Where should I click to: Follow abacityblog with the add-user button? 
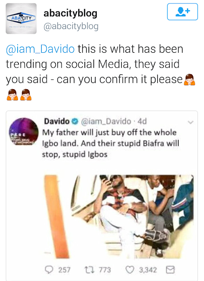pos(182,12)
